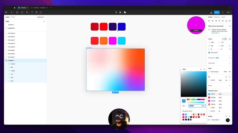Screen dimensions: 238x133
Task: Select portrait frame orientation
Action: point(223,39)
